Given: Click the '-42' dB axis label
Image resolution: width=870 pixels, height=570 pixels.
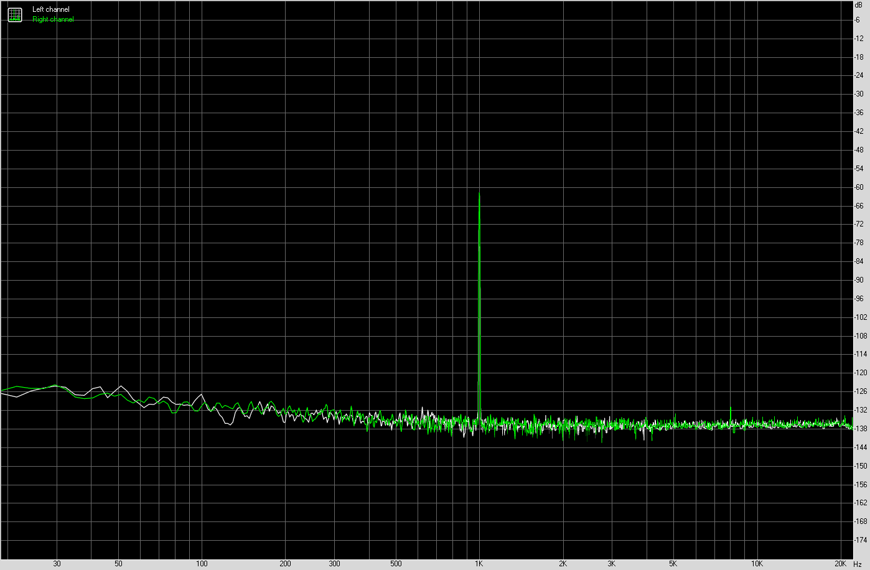Looking at the screenshot, I should [859, 131].
